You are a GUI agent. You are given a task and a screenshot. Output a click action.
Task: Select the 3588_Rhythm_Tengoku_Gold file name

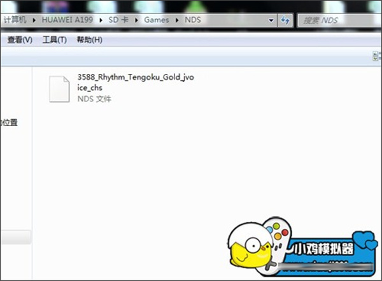pyautogui.click(x=136, y=82)
